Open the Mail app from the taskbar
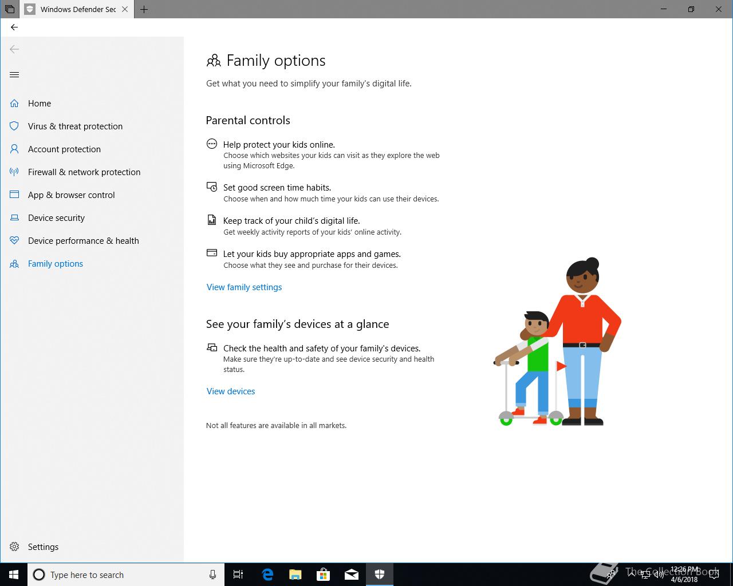This screenshot has width=733, height=586. tap(352, 575)
